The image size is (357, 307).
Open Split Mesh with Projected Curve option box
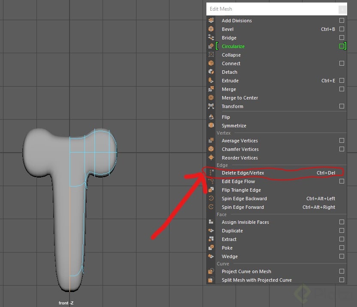click(x=342, y=280)
